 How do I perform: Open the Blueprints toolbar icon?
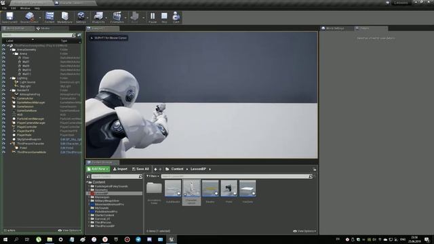[98, 16]
